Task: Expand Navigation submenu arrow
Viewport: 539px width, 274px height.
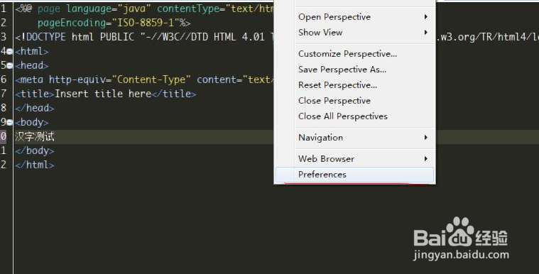Action: click(426, 138)
